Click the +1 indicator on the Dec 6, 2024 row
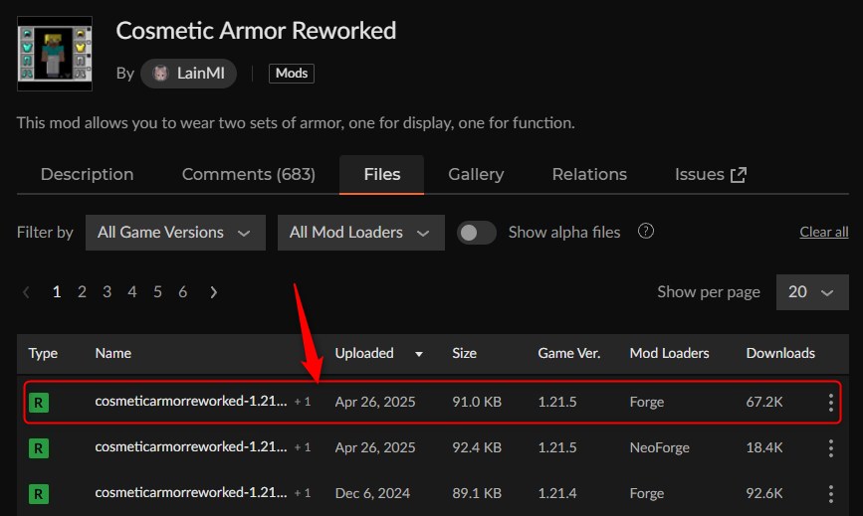This screenshot has width=863, height=516. tap(303, 493)
